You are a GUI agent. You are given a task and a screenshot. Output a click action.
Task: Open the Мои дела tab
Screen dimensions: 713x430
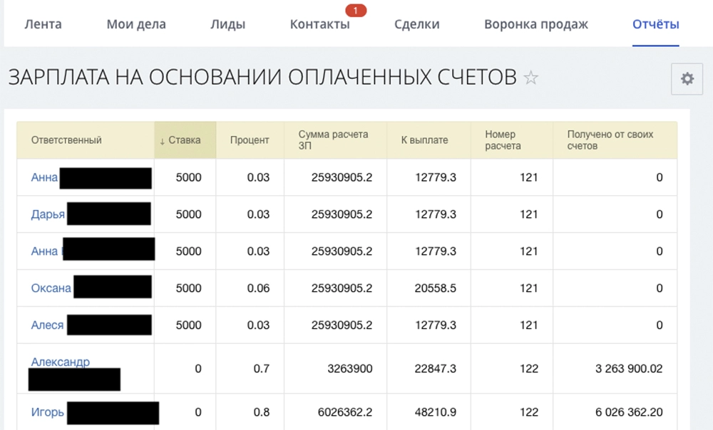coord(136,23)
